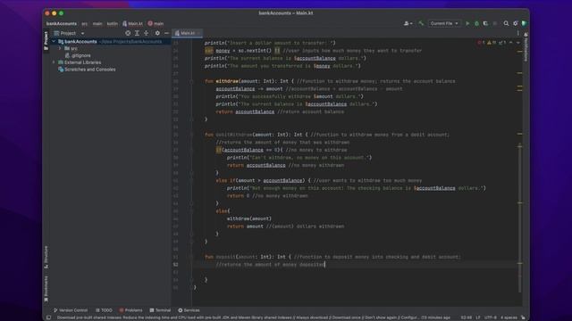The height and width of the screenshot is (321, 572).
Task: Open the editor tabs three-dot menu
Action: [517, 33]
